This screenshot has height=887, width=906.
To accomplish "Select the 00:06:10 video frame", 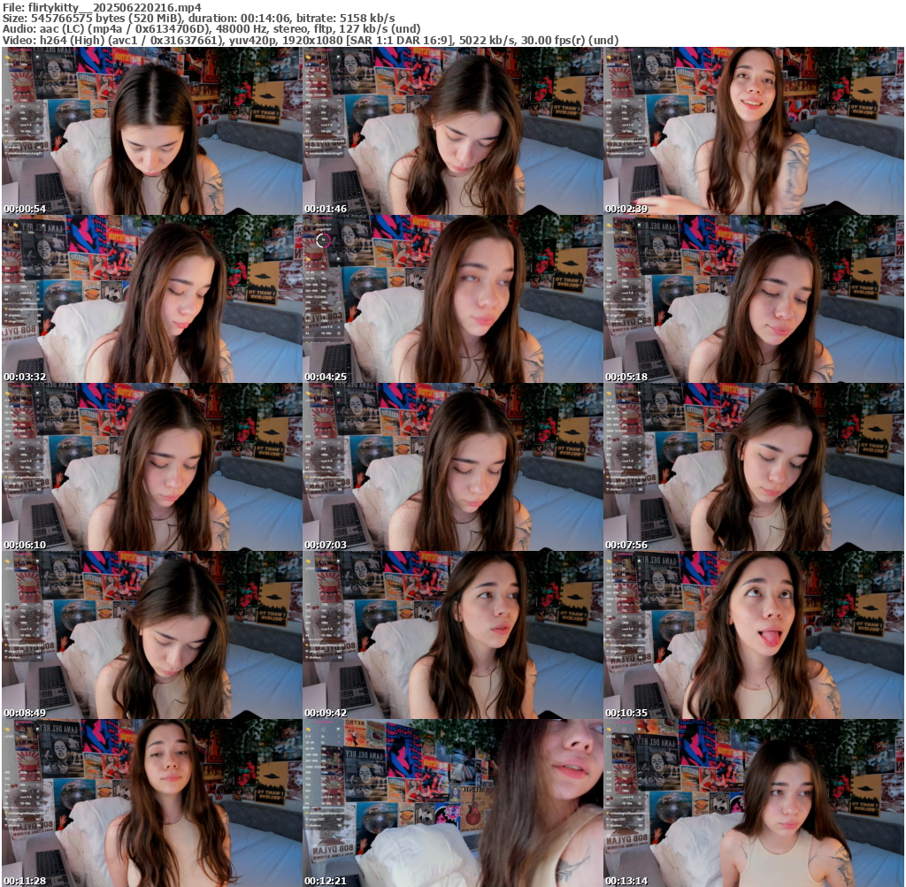I will point(151,467).
